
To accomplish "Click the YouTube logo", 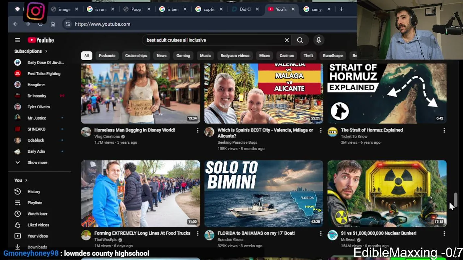I will (x=41, y=40).
